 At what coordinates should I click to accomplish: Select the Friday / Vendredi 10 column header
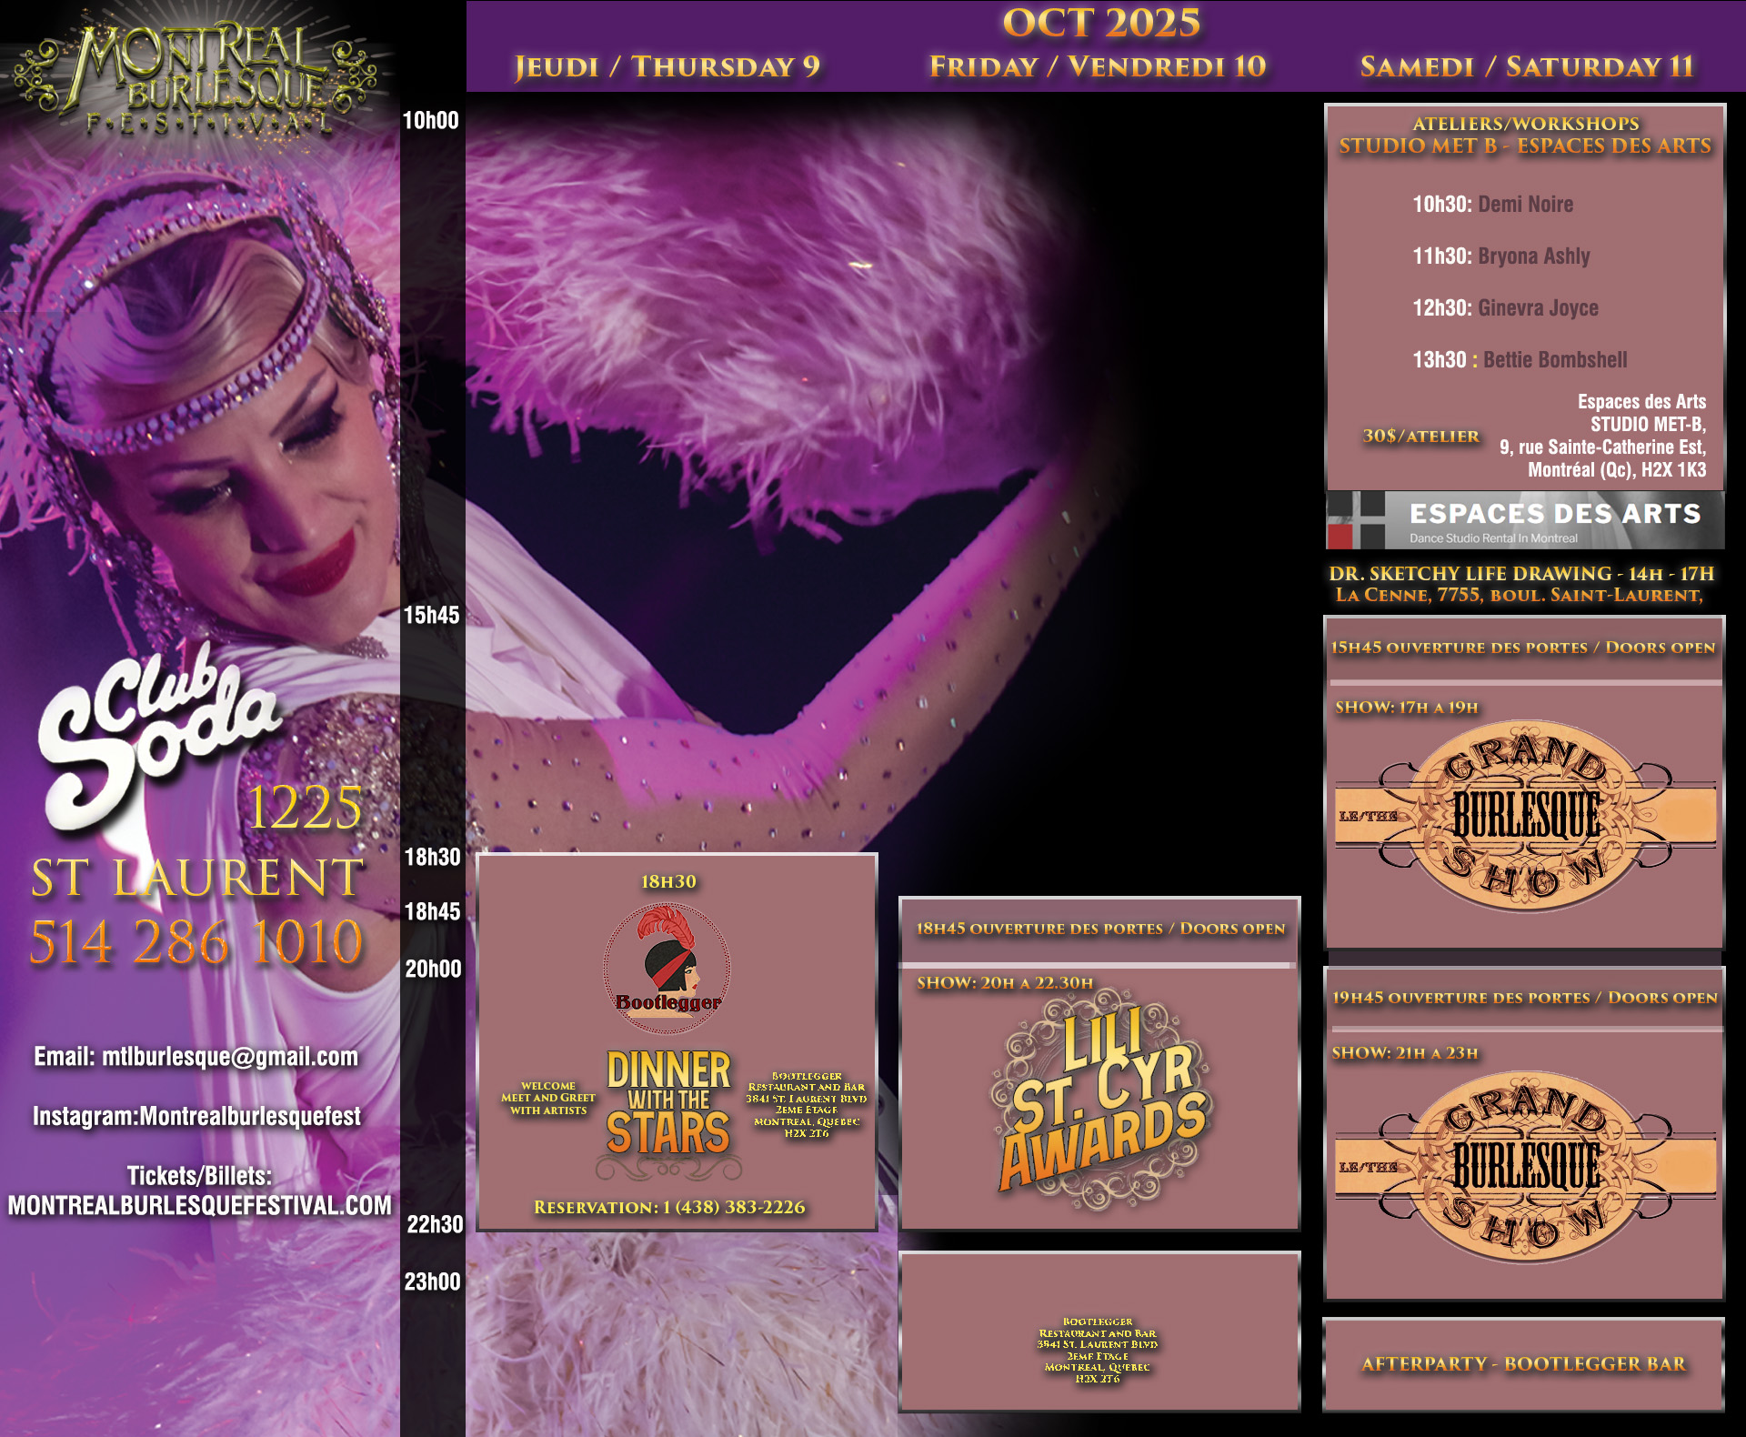click(1098, 66)
